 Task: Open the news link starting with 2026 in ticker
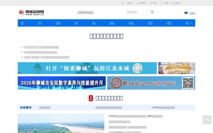163,108
